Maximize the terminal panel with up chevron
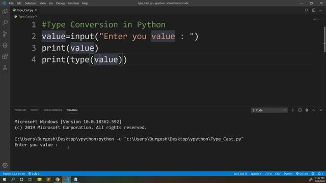 [x=314, y=110]
